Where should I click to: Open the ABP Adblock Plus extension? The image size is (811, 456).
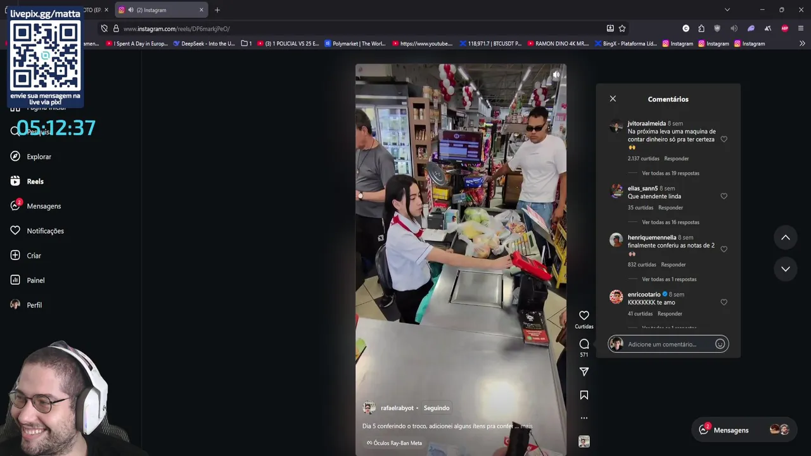[x=785, y=28]
